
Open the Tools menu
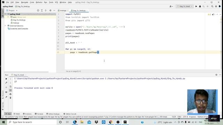pos(51,2)
